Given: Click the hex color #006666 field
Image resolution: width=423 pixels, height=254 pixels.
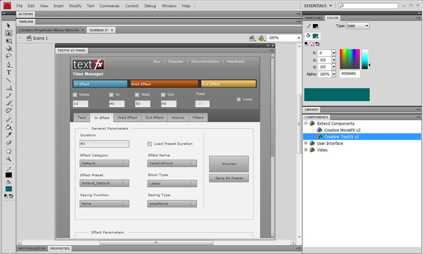Looking at the screenshot, I should (350, 74).
